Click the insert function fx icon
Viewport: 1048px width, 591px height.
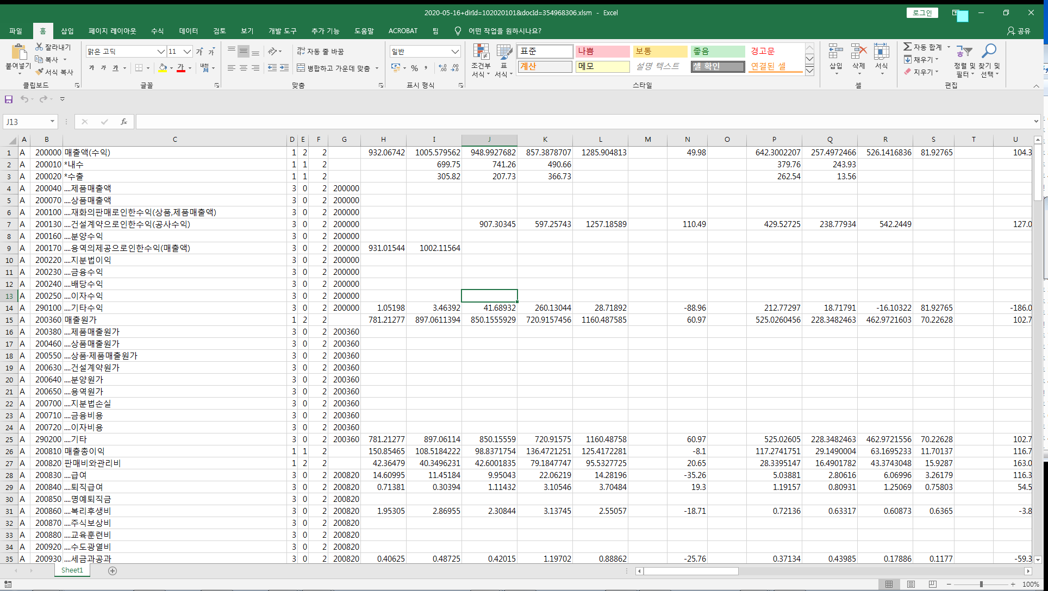(x=124, y=122)
